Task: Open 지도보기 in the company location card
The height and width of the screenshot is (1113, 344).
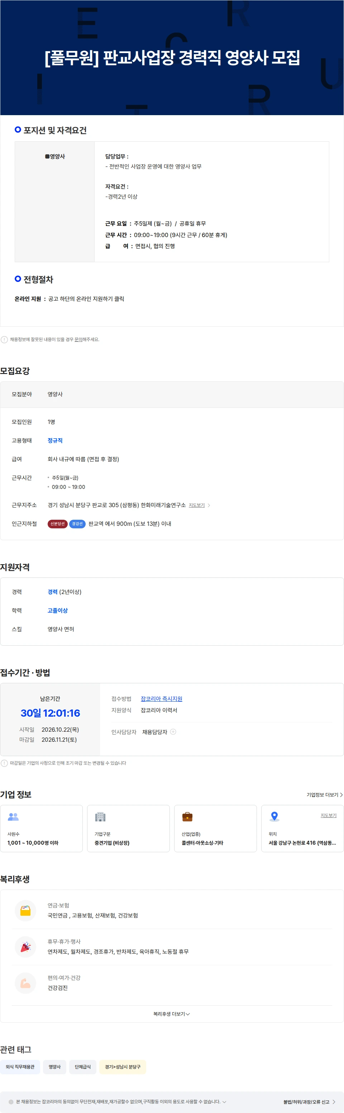Action: [329, 815]
